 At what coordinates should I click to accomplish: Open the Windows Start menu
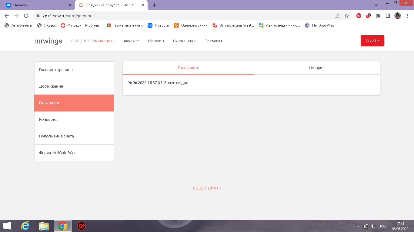tap(7, 226)
